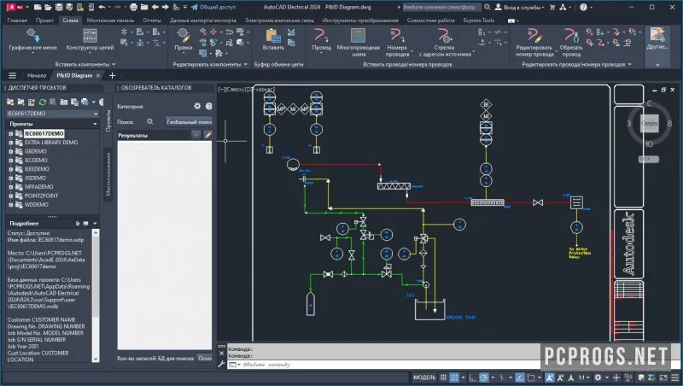Screen dimensions: 683x386
Task: Toggle МОДЕЛЬ model space button
Action: (x=424, y=377)
